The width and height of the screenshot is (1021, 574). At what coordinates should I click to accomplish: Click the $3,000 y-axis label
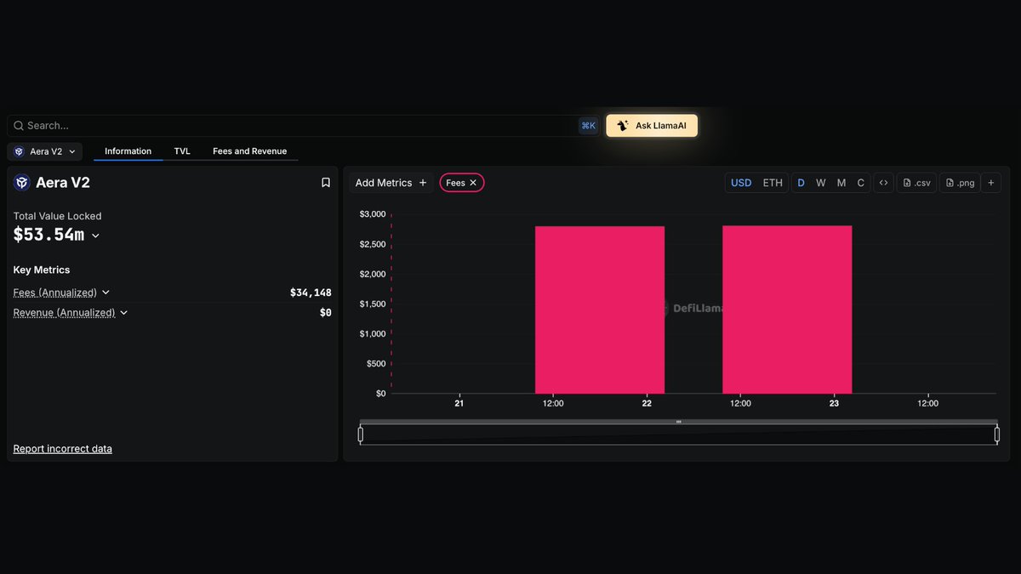click(x=371, y=214)
